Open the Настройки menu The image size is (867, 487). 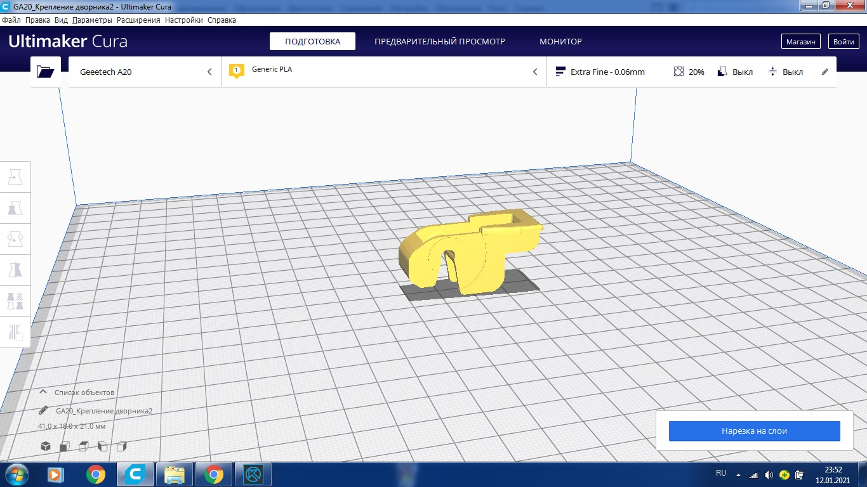pyautogui.click(x=184, y=20)
